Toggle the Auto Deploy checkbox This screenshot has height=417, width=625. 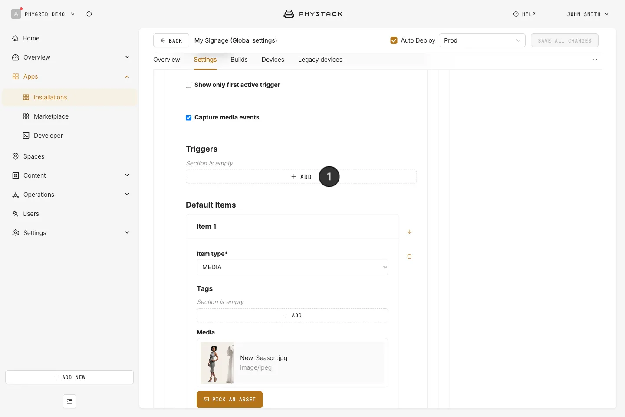click(394, 40)
